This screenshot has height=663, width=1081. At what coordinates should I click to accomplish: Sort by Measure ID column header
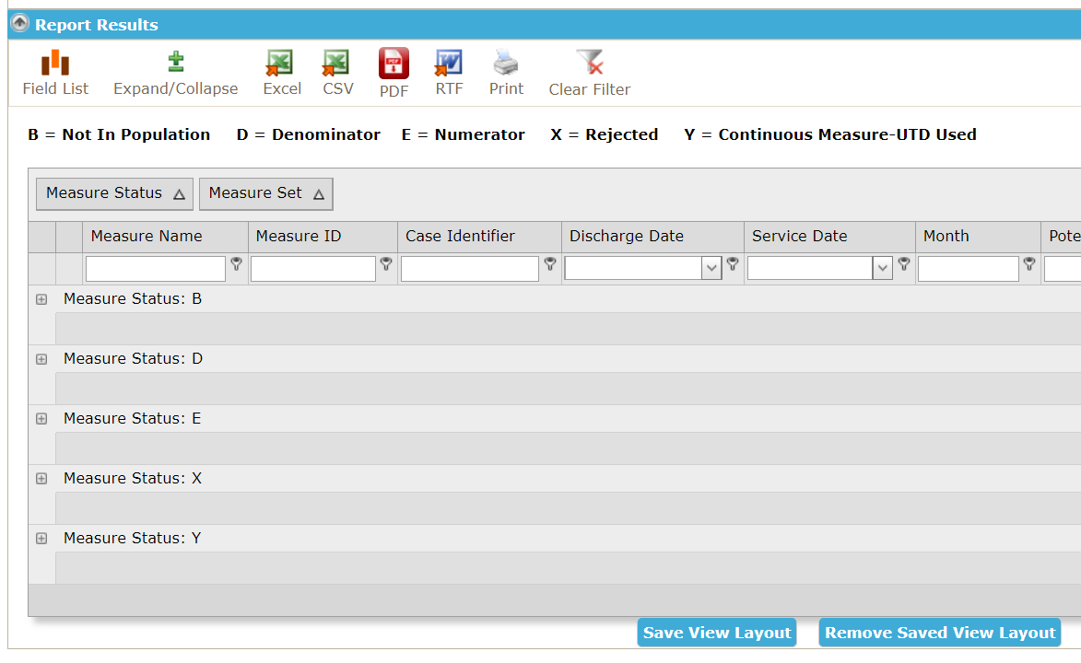pyautogui.click(x=323, y=237)
